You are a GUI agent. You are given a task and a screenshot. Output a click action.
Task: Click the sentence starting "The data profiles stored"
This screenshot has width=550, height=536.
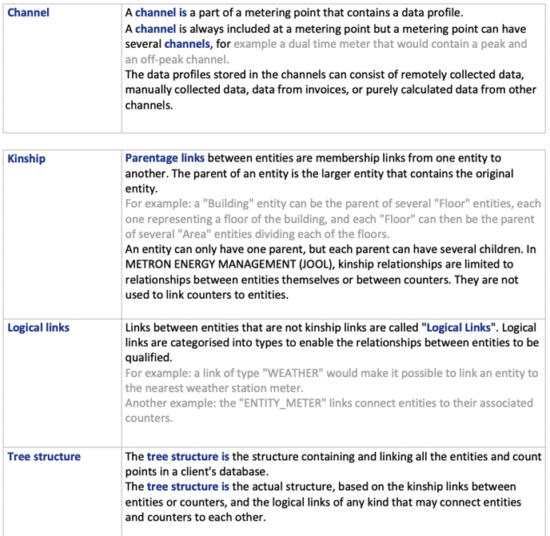point(325,74)
